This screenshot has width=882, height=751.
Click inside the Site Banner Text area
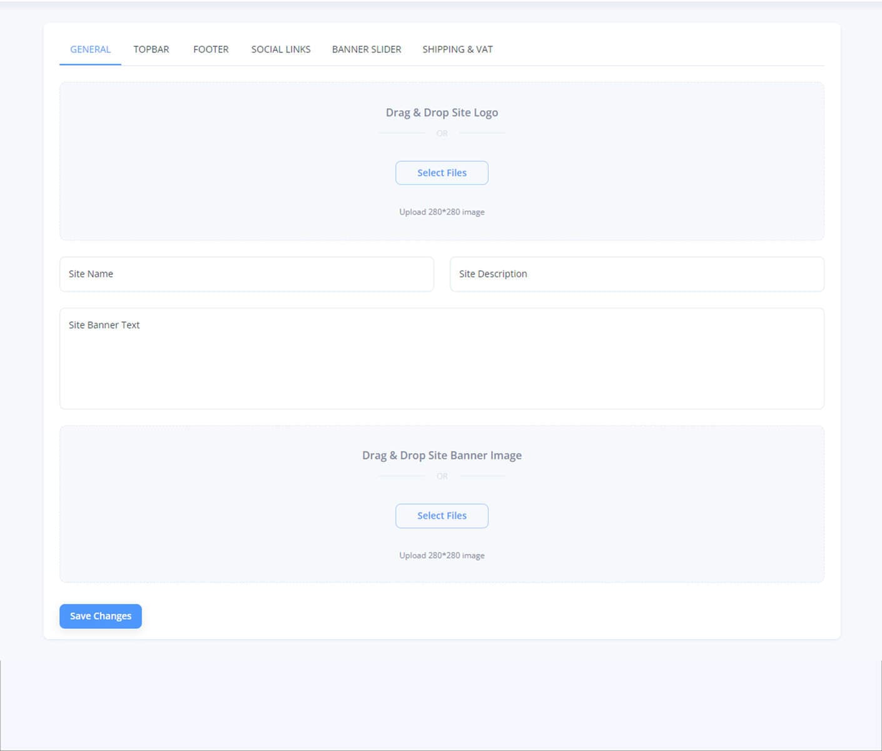[442, 358]
